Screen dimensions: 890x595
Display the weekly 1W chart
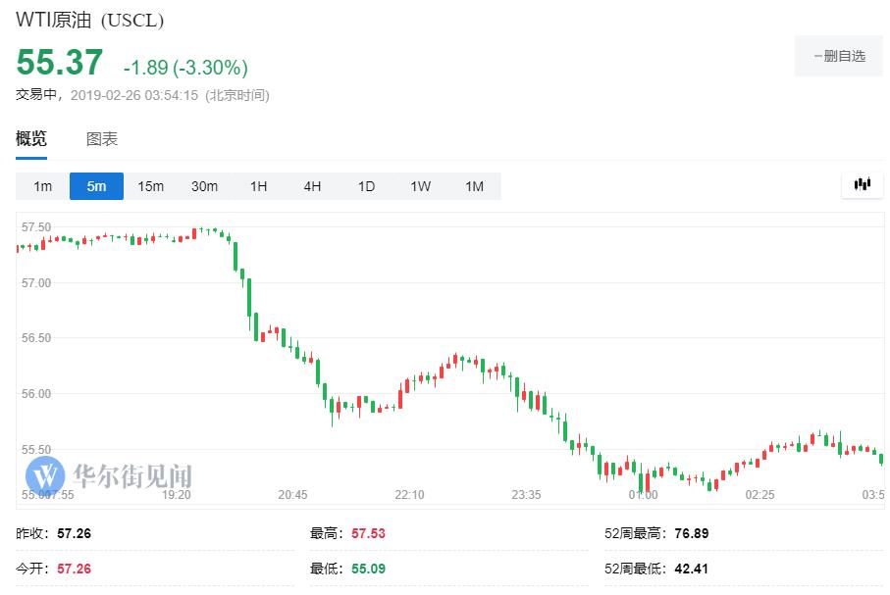[x=420, y=186]
